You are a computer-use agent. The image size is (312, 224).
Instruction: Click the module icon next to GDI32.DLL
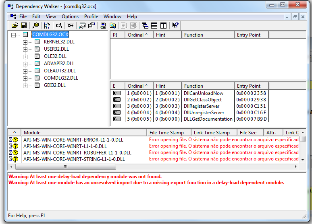click(x=37, y=85)
